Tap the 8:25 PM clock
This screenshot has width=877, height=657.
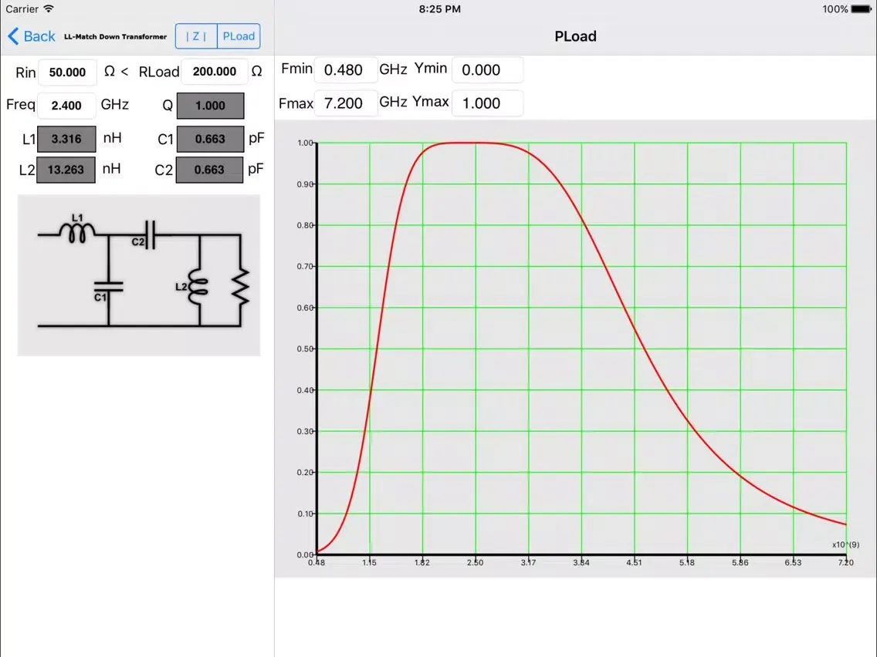coord(439,9)
